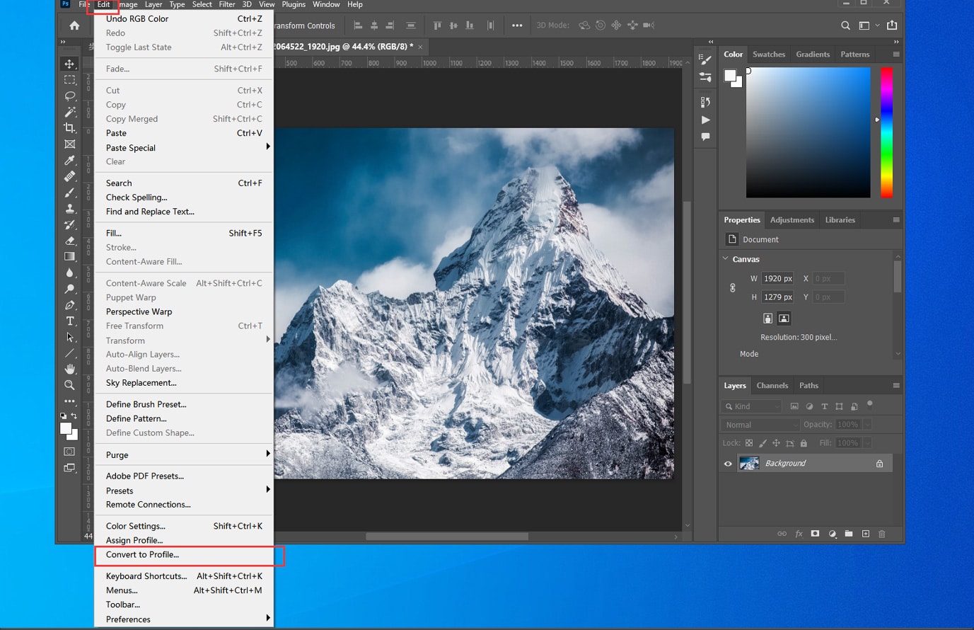Choose Convert to Profile menu entry
Image resolution: width=974 pixels, height=630 pixels.
coord(184,554)
